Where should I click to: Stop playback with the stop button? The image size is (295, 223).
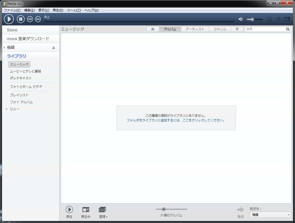click(x=21, y=19)
